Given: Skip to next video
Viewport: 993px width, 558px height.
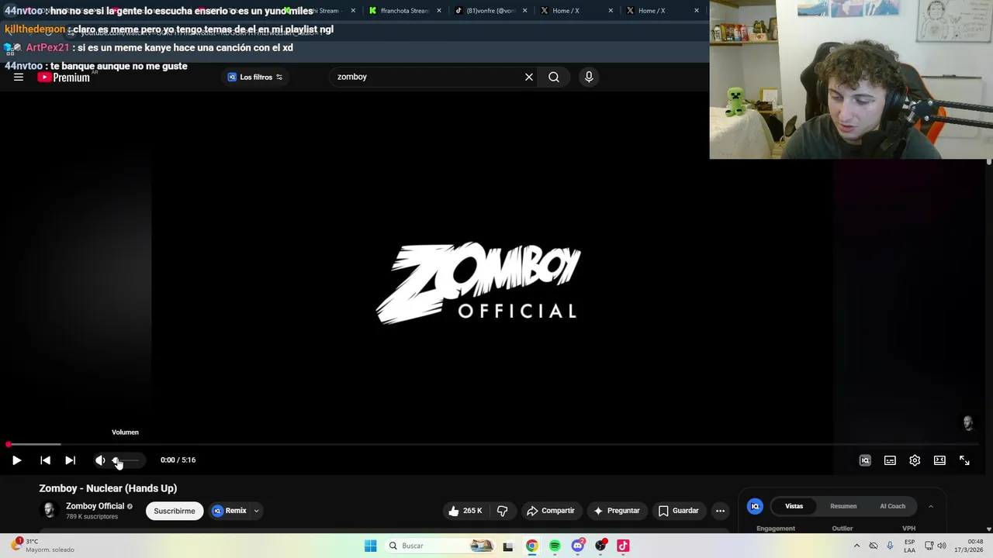Looking at the screenshot, I should click(x=70, y=460).
